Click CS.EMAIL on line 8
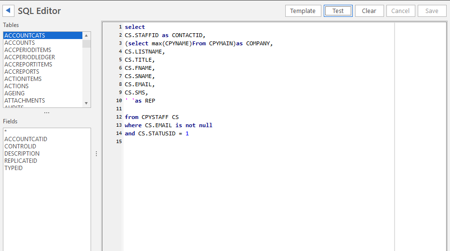The width and height of the screenshot is (450, 251). click(138, 84)
